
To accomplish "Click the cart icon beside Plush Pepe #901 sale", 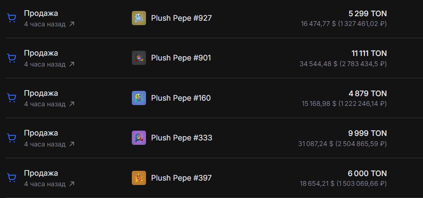I will coord(11,58).
